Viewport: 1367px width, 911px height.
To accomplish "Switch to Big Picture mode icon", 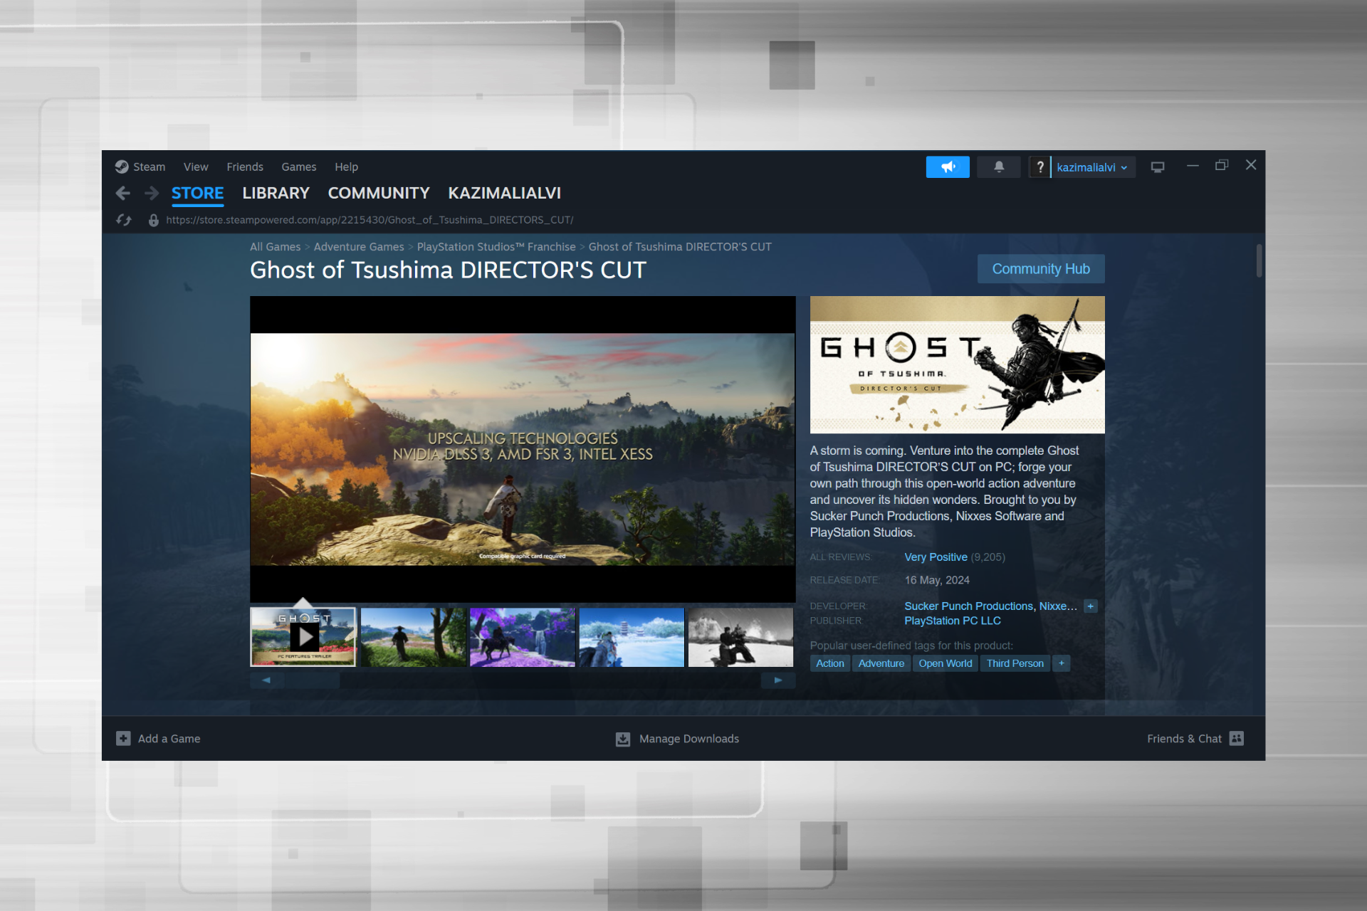I will click(x=1158, y=167).
